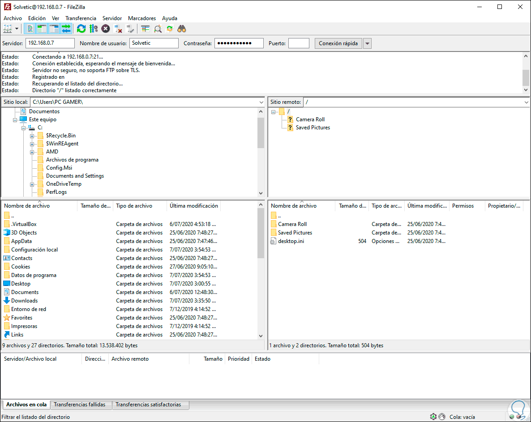Expand the AMD folder node

(32, 152)
